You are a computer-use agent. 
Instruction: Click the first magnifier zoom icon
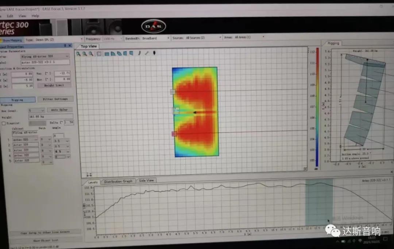pos(78,54)
